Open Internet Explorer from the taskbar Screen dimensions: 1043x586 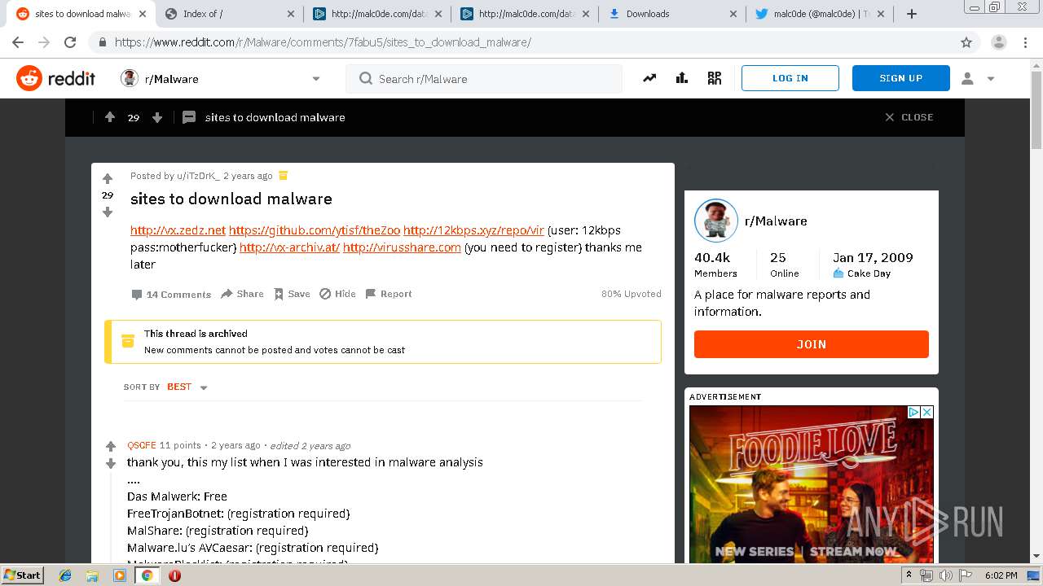click(65, 575)
